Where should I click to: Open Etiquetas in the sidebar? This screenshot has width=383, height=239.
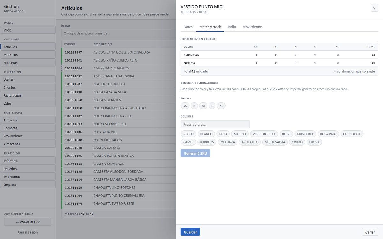(28, 63)
